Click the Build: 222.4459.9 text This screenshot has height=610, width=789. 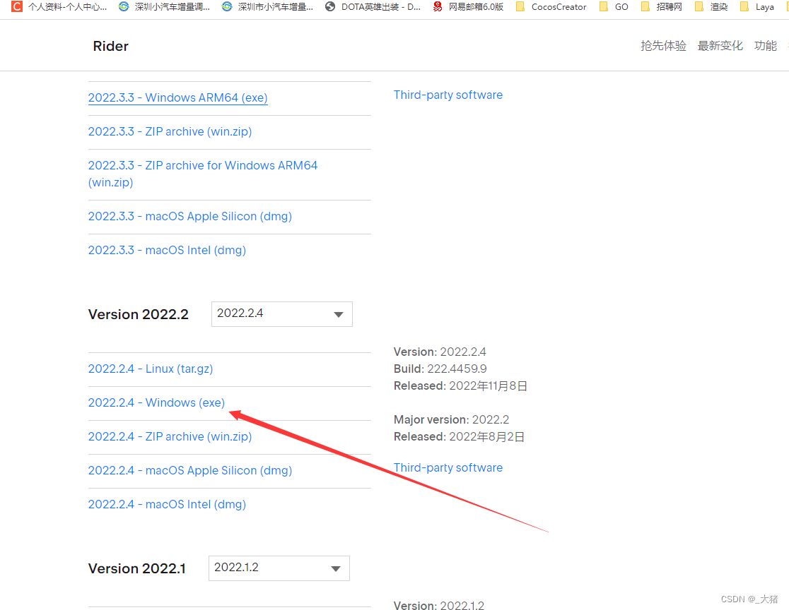click(440, 369)
